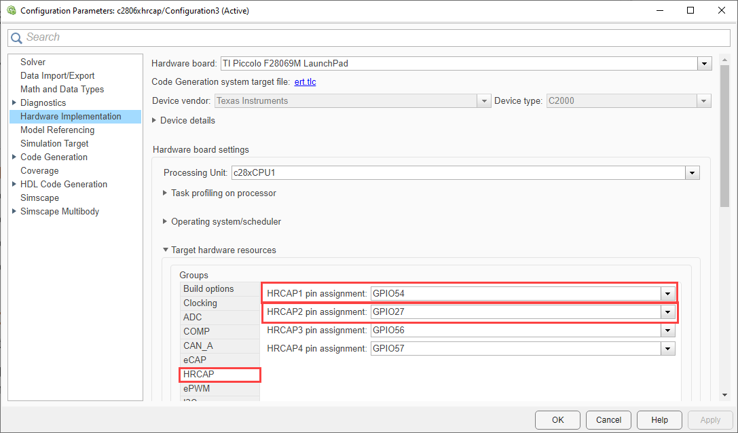This screenshot has width=738, height=433.
Task: Click in the Search input field
Action: [367, 38]
